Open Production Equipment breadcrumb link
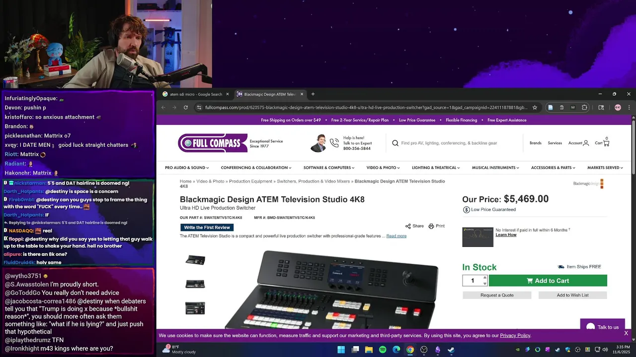Viewport: 636px width, 357px height. (250, 181)
